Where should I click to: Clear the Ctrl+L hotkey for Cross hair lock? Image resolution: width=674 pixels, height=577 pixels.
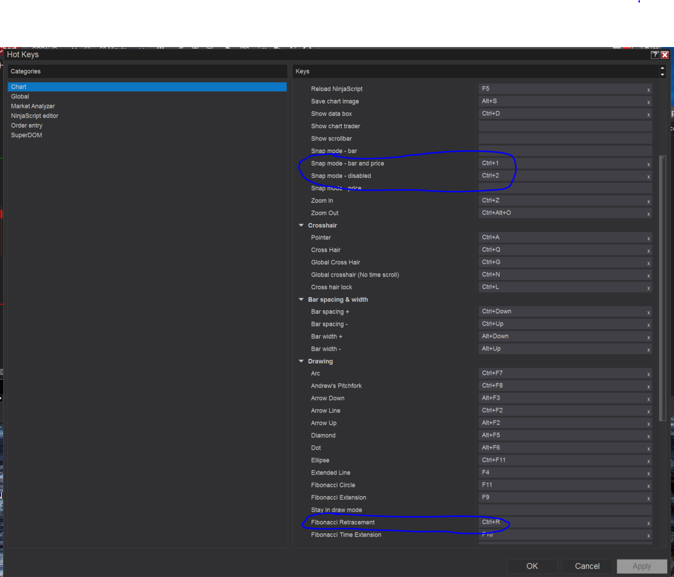(x=648, y=288)
